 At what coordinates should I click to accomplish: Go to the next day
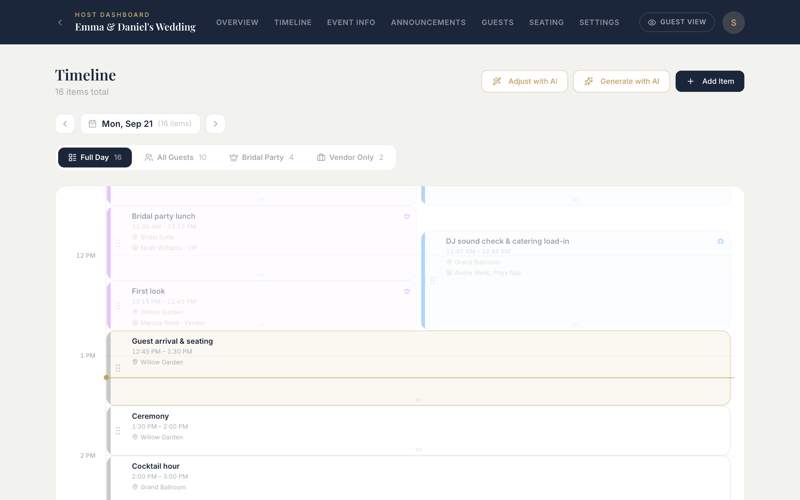(215, 124)
